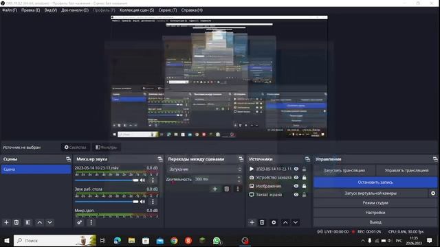Undock the Микшер звука panel with its float icon
Image resolution: width=440 pixels, height=247 pixels.
click(x=160, y=159)
